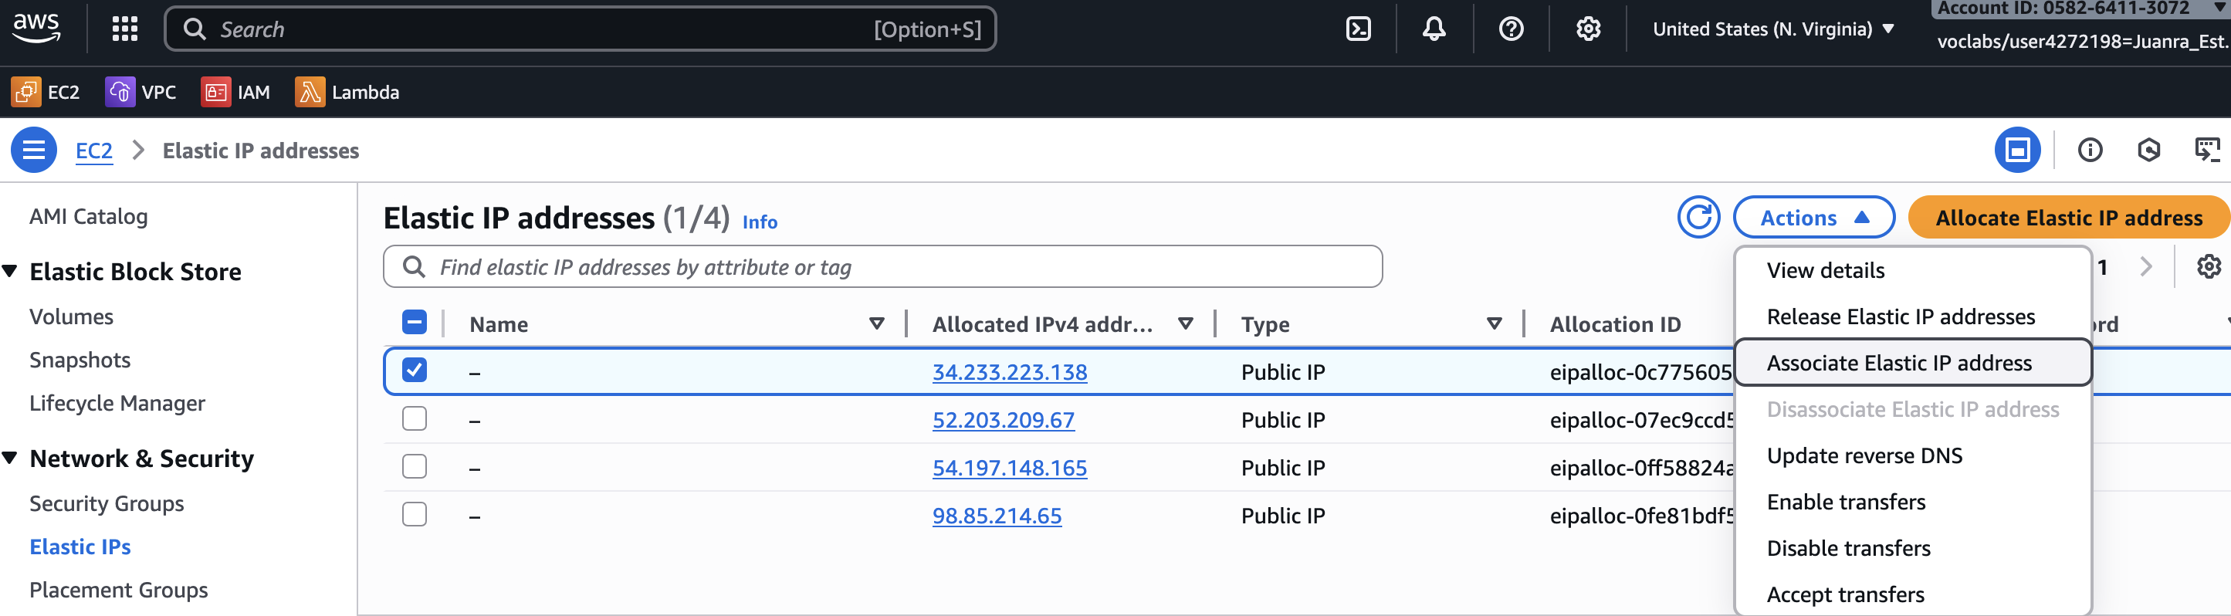Open the help question mark menu
Screen dimensions: 2231x616
[1511, 29]
